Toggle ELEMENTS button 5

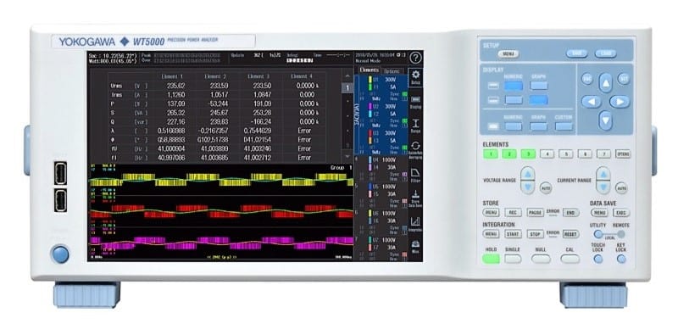(565, 154)
